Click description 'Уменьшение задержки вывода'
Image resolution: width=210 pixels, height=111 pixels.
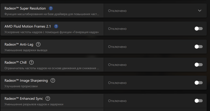tap(26, 50)
